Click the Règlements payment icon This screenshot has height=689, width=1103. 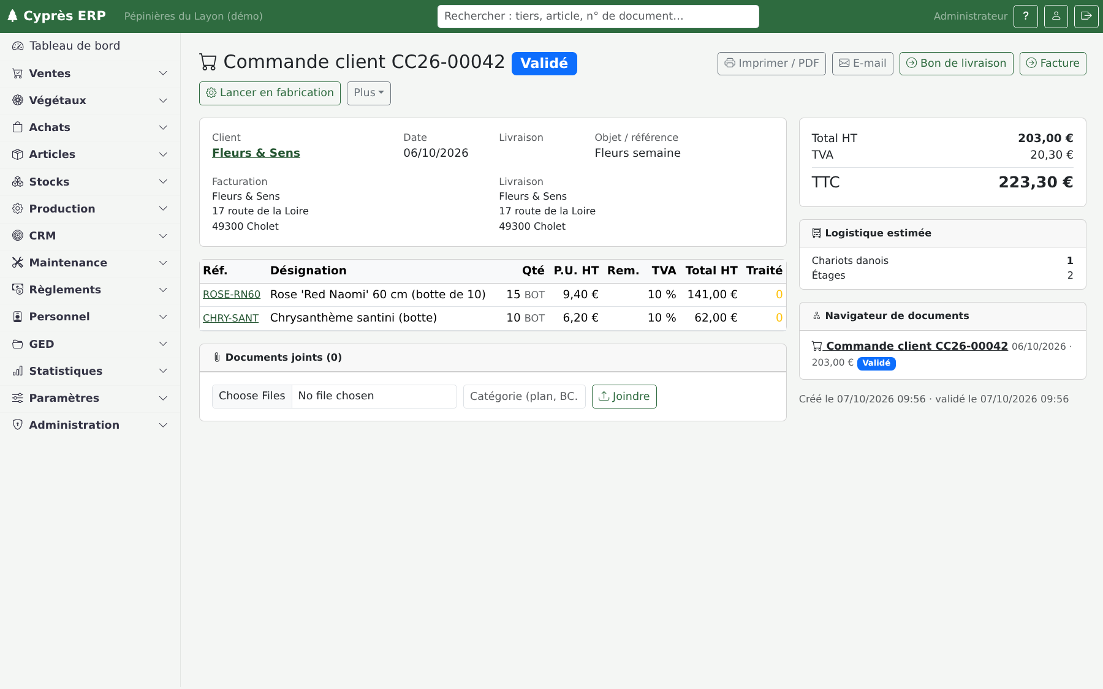tap(18, 290)
